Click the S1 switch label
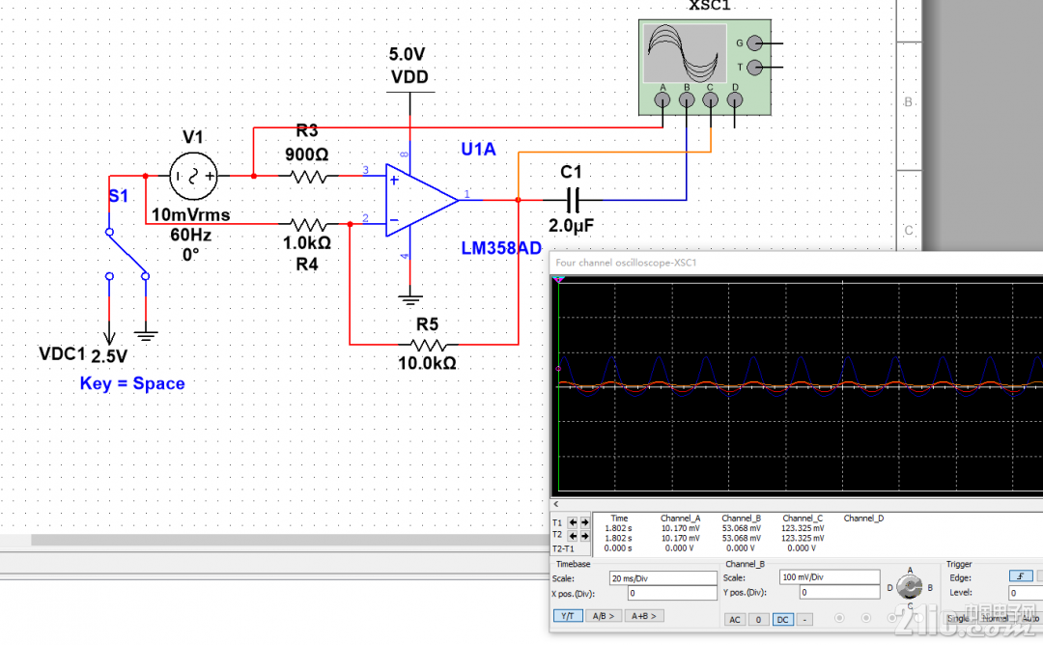This screenshot has height=645, width=1043. pos(119,196)
